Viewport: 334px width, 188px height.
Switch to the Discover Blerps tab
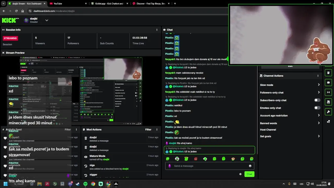pos(151,4)
